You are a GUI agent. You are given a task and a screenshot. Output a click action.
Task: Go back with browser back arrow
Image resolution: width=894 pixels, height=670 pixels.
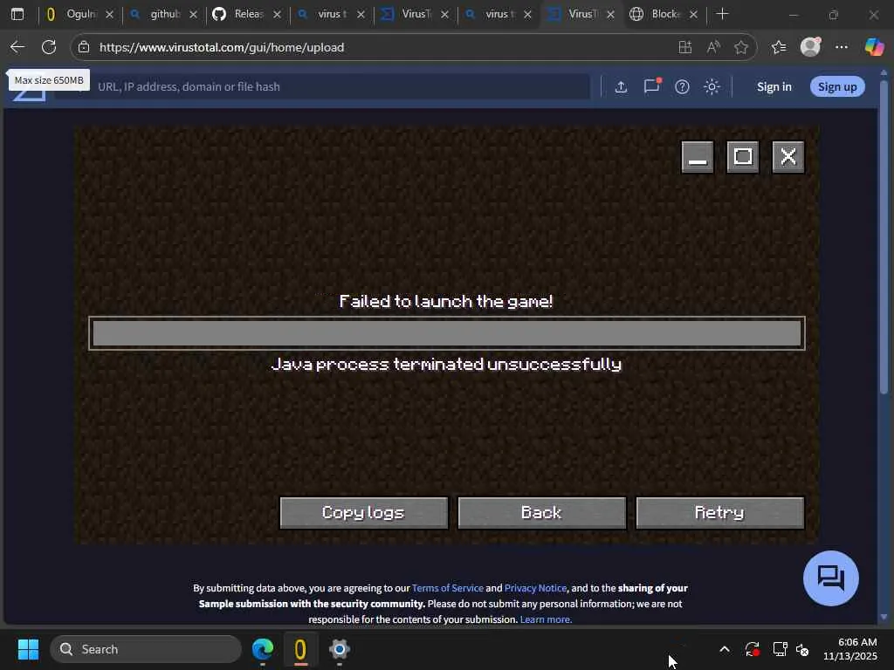pos(17,47)
